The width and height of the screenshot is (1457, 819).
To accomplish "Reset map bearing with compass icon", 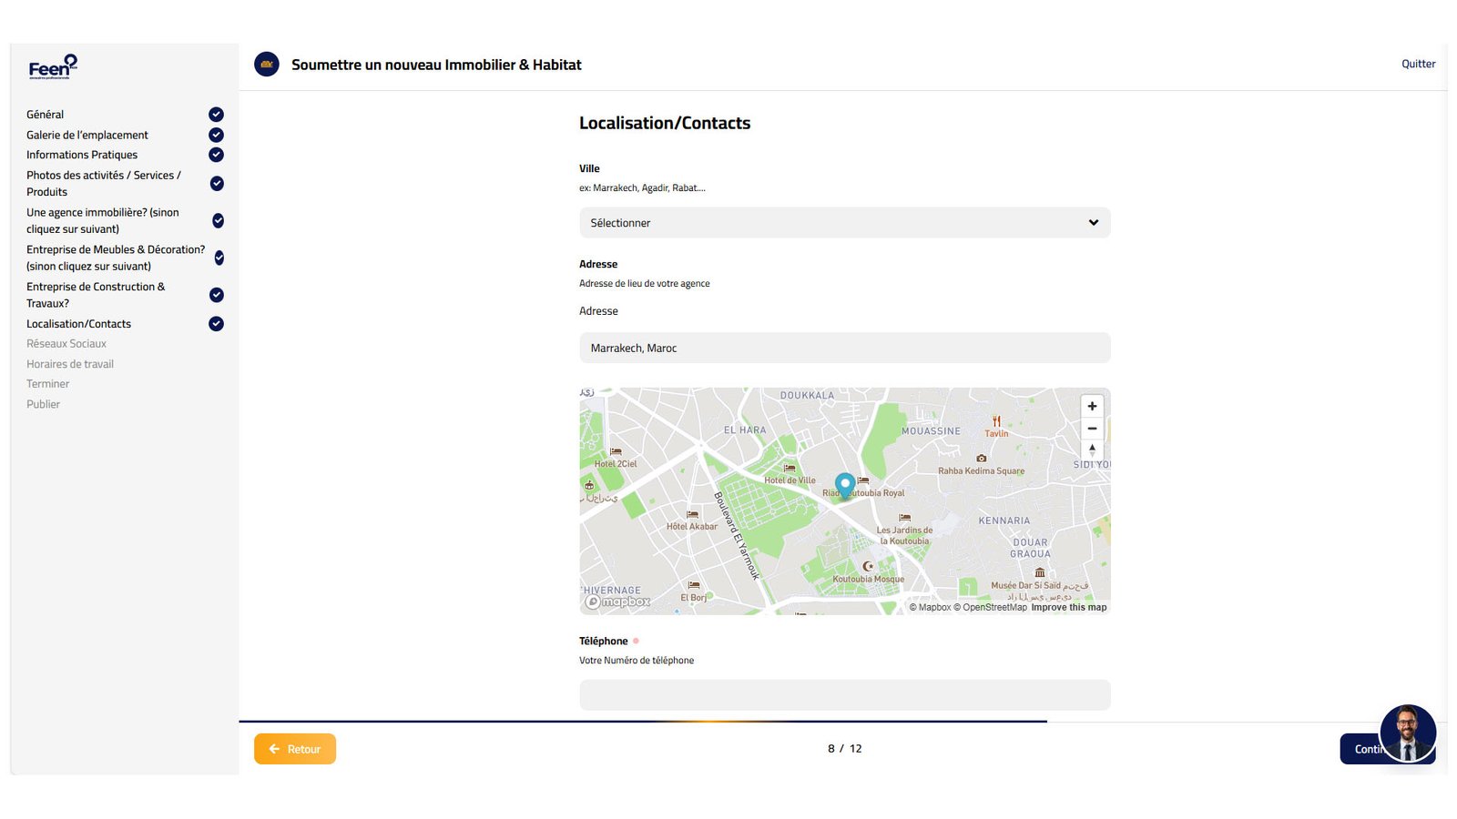I will click(x=1092, y=450).
